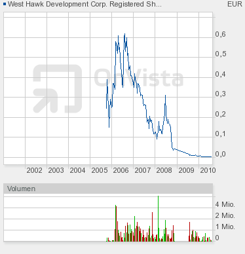The height and width of the screenshot is (254, 245).
Task: Select the 2006 year label
Action: pyautogui.click(x=121, y=170)
